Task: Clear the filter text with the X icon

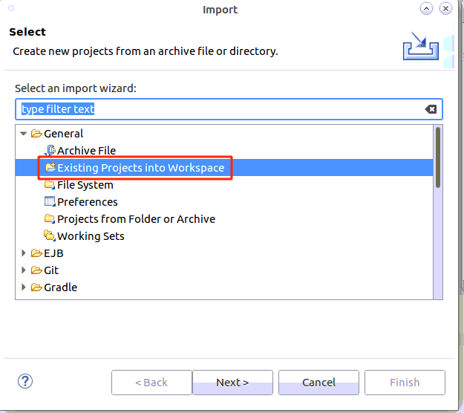Action: tap(431, 109)
